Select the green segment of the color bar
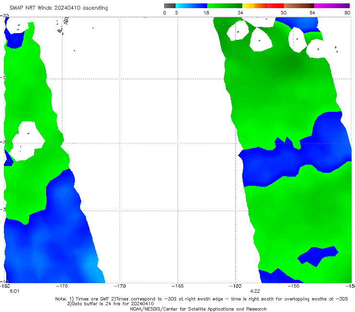This screenshot has width=355, height=312. coord(225,6)
